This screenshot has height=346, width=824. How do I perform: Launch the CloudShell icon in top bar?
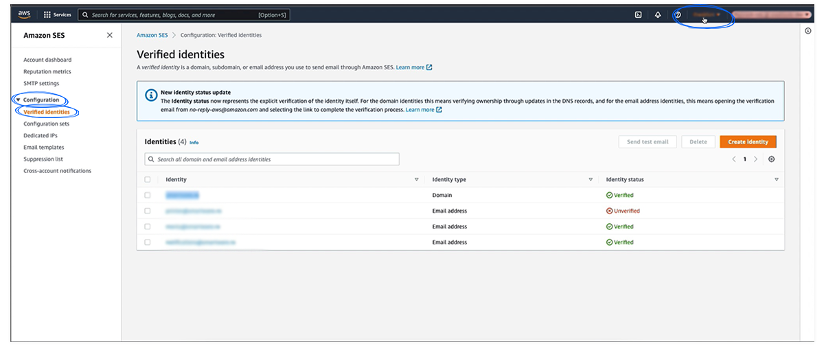tap(638, 14)
